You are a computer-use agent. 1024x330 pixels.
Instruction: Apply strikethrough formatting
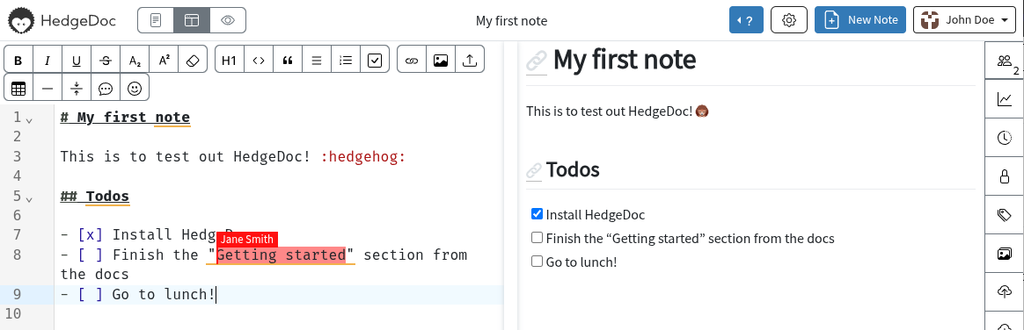[106, 61]
